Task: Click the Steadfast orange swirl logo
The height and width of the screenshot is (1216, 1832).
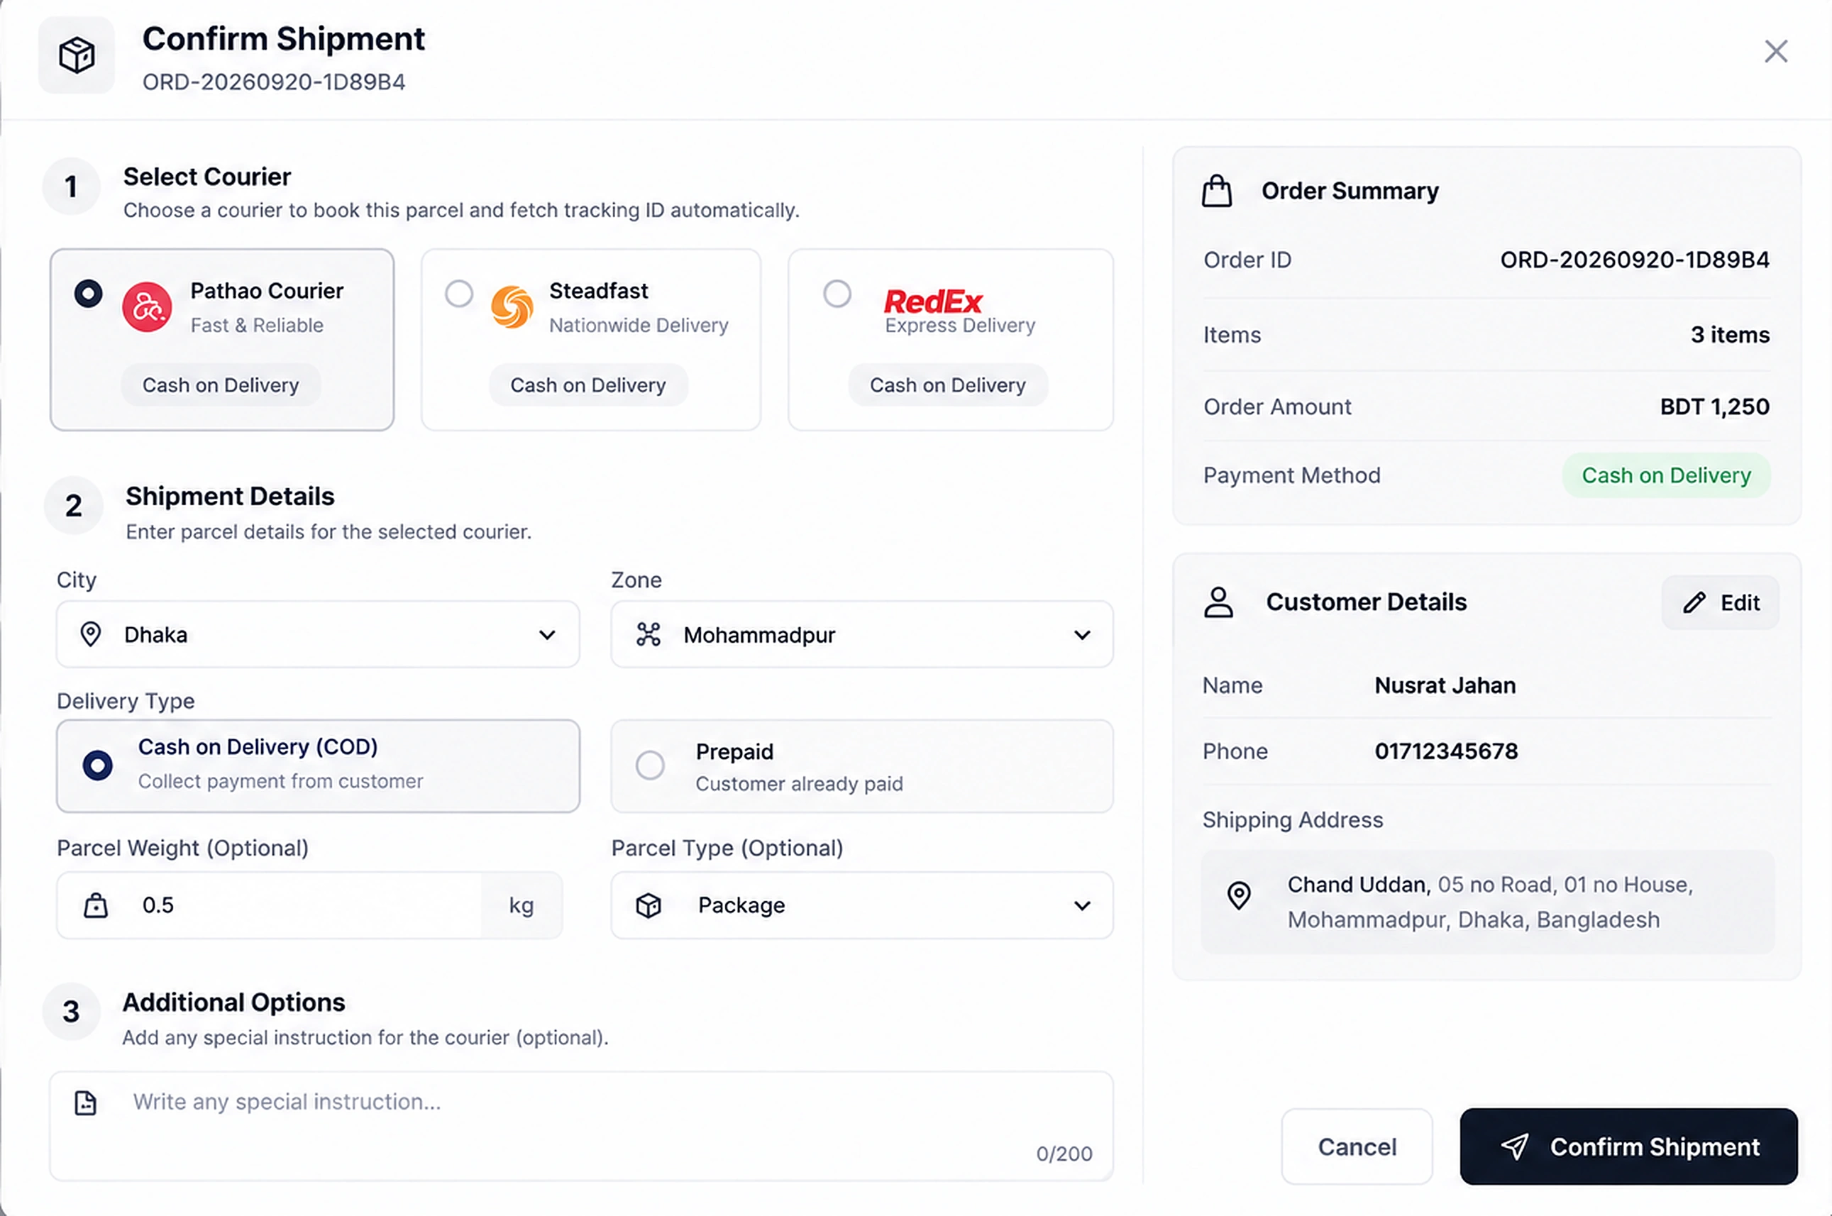Action: 512,307
